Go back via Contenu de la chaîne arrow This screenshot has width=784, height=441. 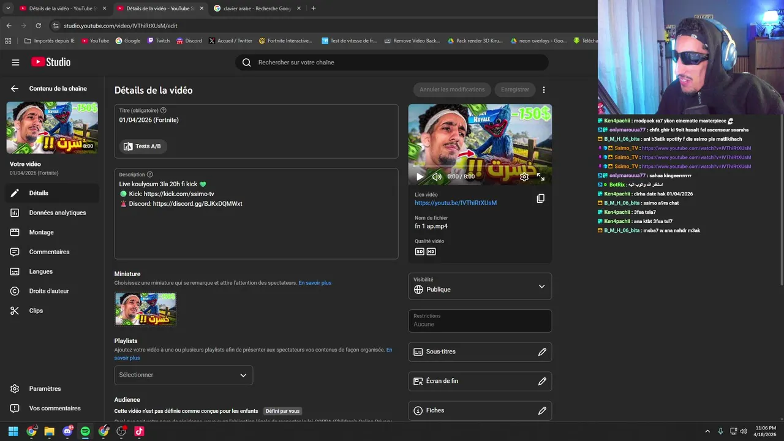click(15, 89)
